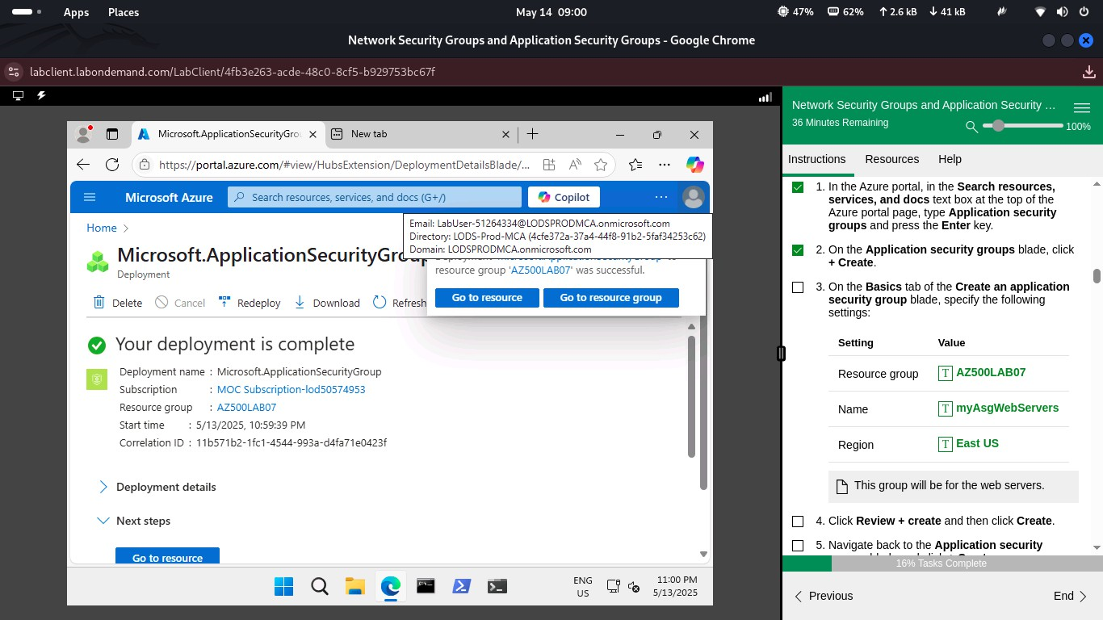Open the Azure portal hamburger menu

pyautogui.click(x=90, y=197)
